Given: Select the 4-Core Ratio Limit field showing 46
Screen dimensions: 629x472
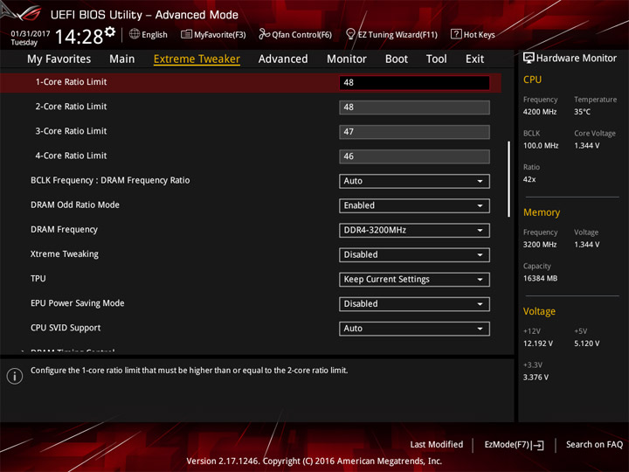Looking at the screenshot, I should click(414, 156).
